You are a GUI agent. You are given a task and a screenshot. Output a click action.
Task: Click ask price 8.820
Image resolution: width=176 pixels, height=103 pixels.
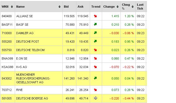click(x=85, y=50)
